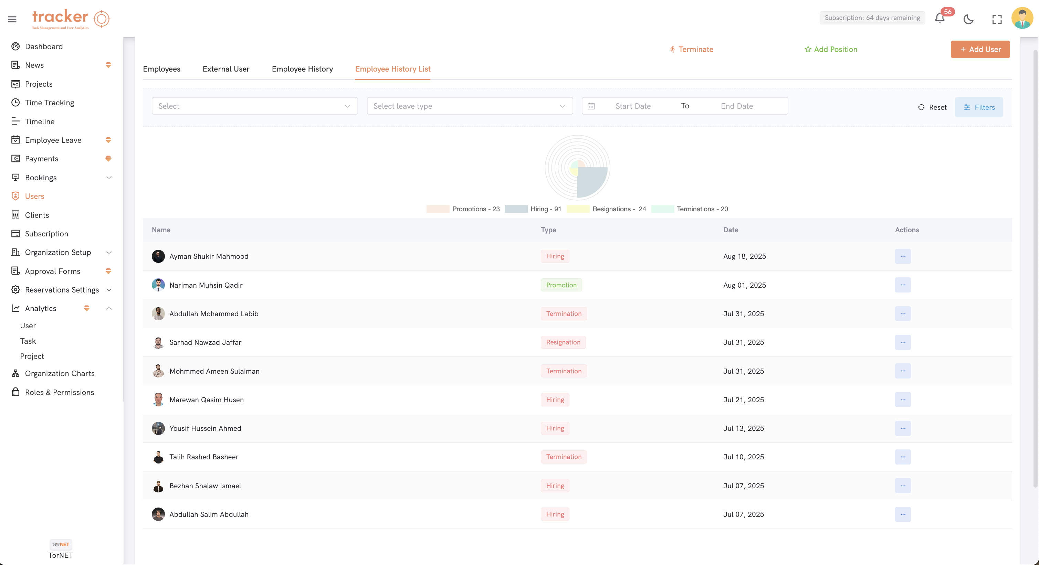Screen dimensions: 1039x565
Task: Click the Add Position link
Action: [831, 49]
